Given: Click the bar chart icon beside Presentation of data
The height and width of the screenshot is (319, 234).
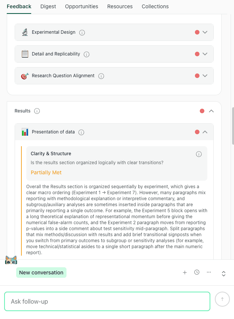Looking at the screenshot, I should [25, 132].
